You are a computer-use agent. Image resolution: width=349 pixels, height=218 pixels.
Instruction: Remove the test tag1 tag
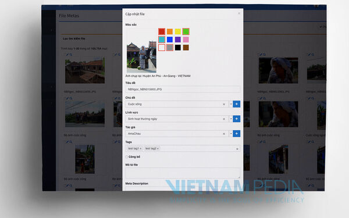140,148
